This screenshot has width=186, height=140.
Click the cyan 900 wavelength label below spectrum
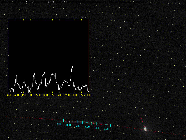[x=59, y=125]
